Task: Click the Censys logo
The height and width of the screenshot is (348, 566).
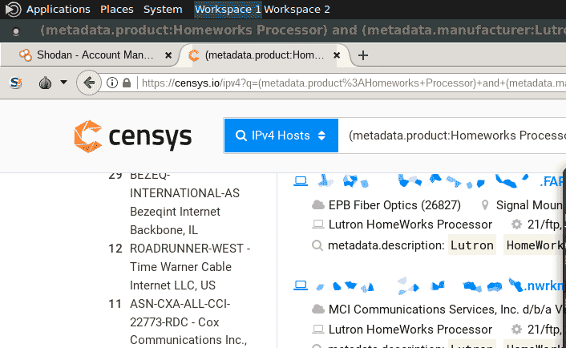Action: point(132,136)
